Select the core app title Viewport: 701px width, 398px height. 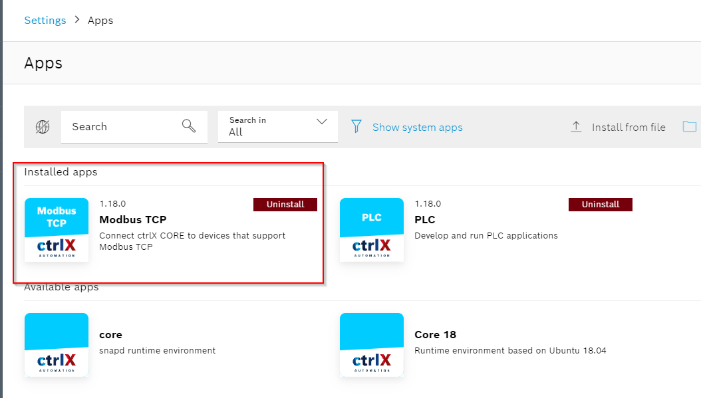(110, 335)
